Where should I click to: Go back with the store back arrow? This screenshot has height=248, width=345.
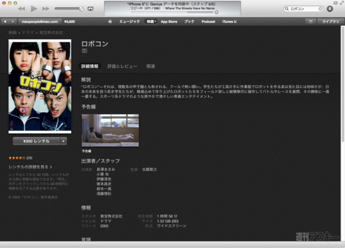[5, 22]
